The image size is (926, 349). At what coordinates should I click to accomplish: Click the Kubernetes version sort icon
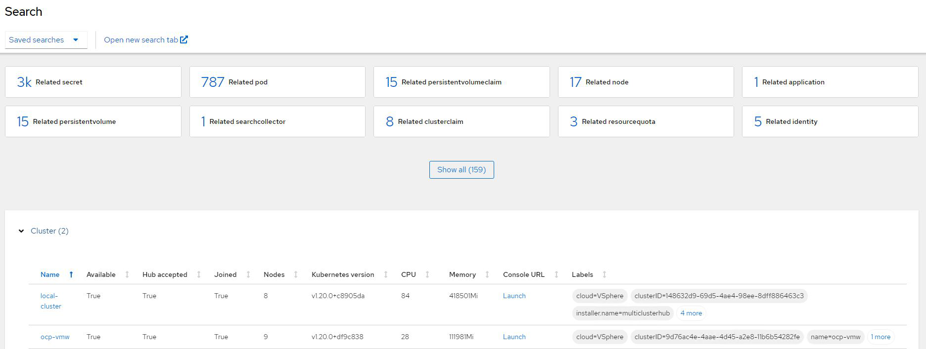point(386,274)
